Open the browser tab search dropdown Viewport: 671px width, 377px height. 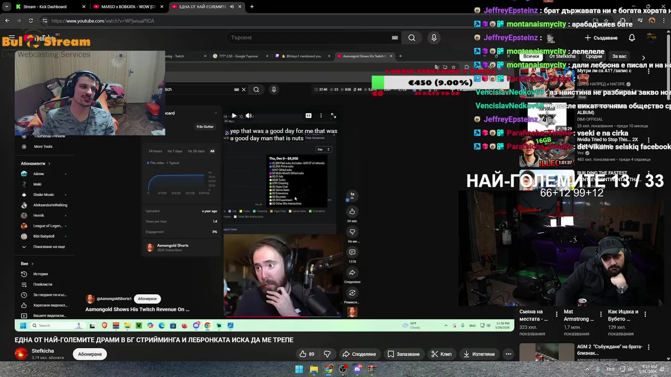(x=6, y=7)
